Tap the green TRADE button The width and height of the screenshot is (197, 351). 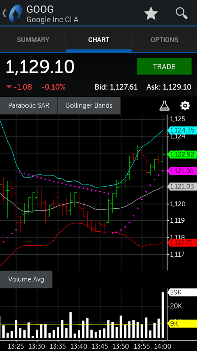click(164, 66)
